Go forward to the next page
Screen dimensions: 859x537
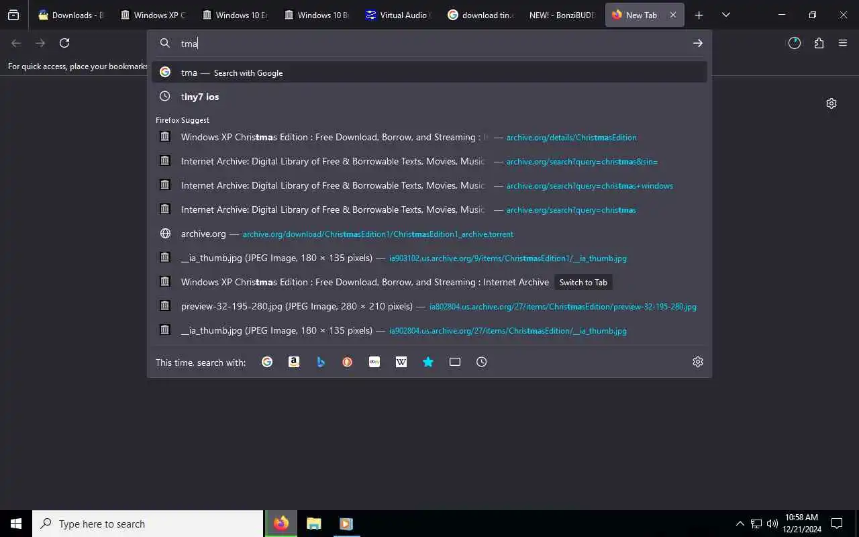click(x=40, y=43)
